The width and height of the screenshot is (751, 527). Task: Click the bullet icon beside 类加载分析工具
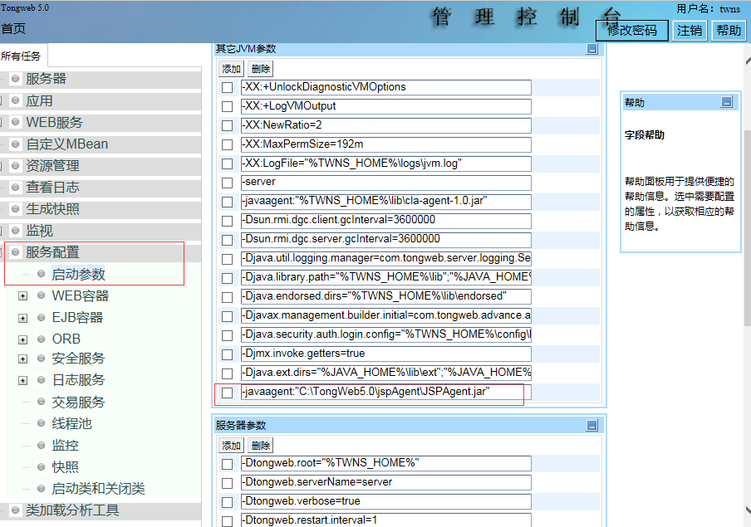[x=15, y=510]
